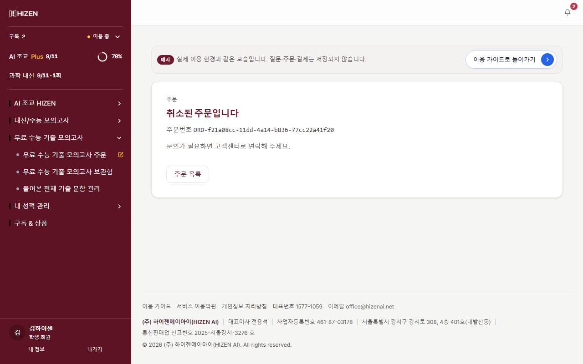The width and height of the screenshot is (583, 364).
Task: Open 내 정보 link
Action: tap(36, 349)
